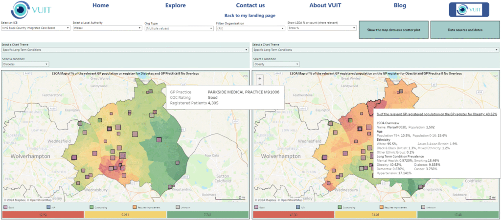Click the red 12.90 colour band under Diabetes map
The width and height of the screenshot is (501, 224).
click(x=43, y=214)
